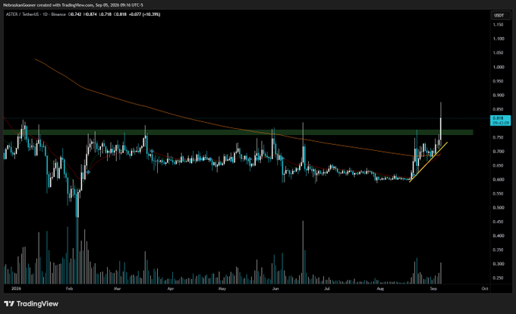Click the 0.950 price axis label
This screenshot has height=314, width=516.
click(499, 81)
